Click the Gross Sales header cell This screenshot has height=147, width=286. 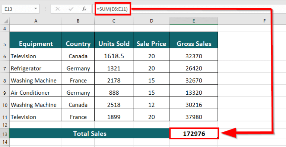pyautogui.click(x=194, y=40)
